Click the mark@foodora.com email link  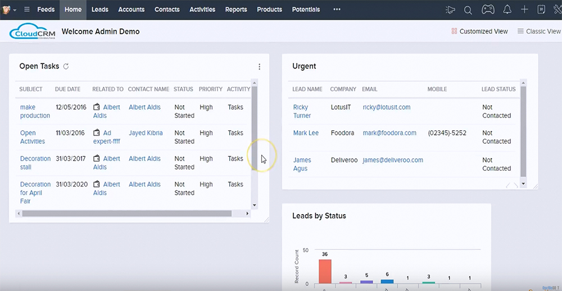[x=389, y=133]
